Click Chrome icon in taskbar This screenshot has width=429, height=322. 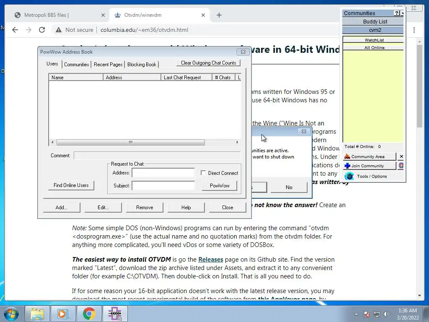pos(89,314)
